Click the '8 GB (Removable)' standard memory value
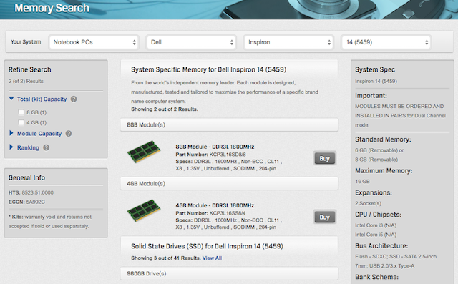The height and width of the screenshot is (284, 458). (376, 160)
